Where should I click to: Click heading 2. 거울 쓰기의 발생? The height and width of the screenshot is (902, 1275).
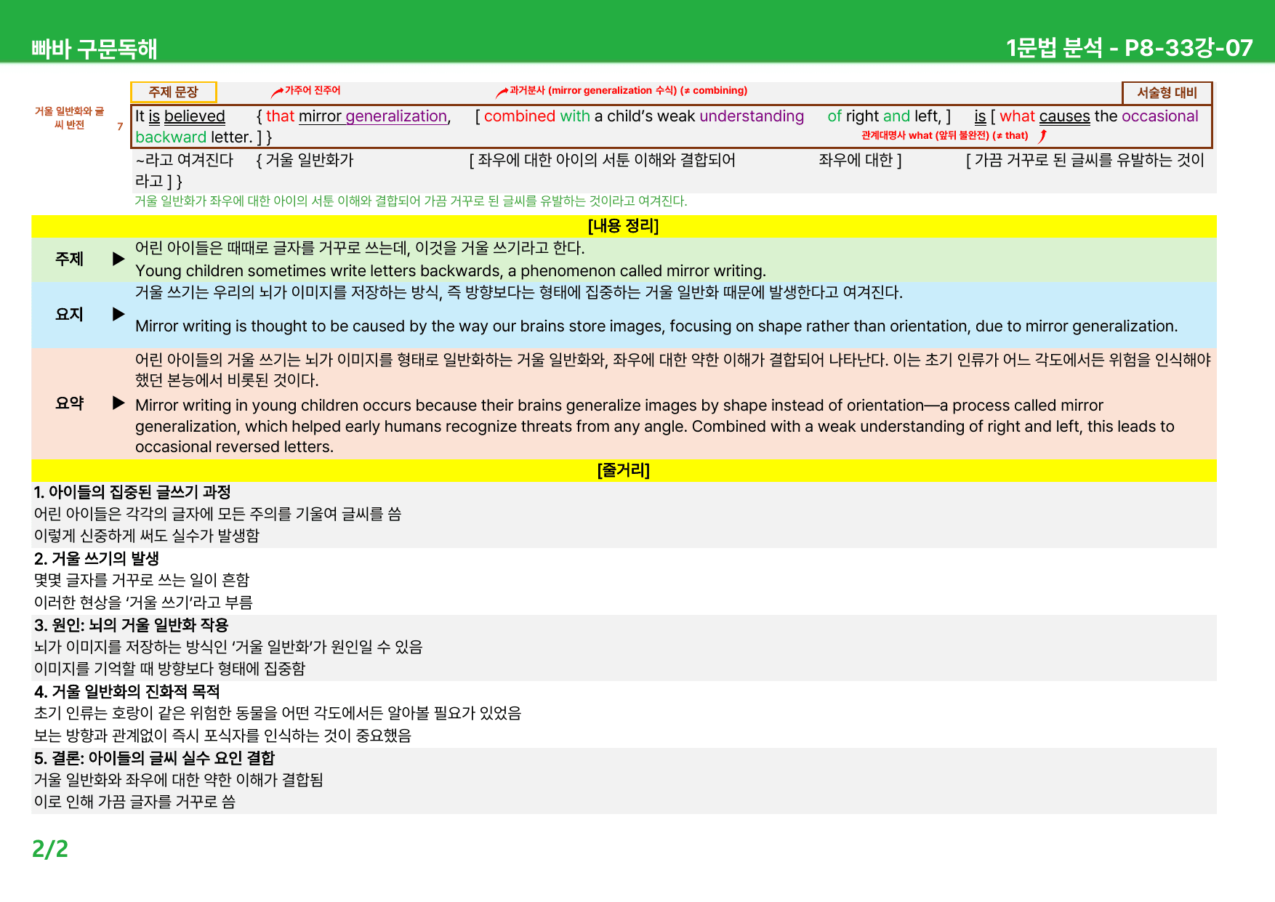(97, 558)
